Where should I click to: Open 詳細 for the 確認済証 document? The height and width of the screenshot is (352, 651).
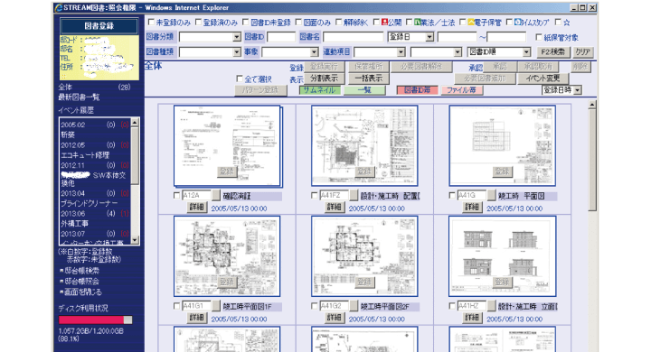pos(197,207)
